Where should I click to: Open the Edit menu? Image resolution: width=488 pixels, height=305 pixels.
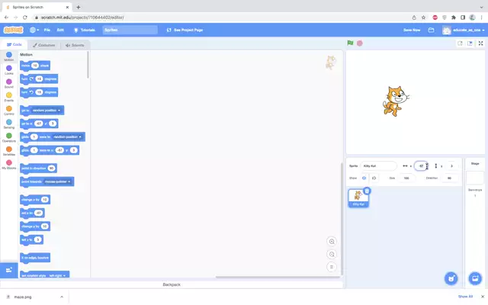(60, 30)
